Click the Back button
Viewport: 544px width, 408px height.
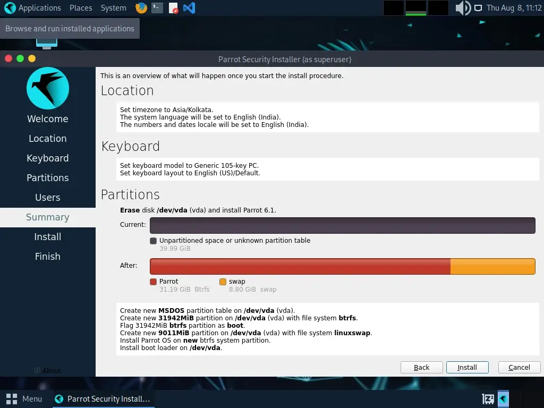(x=421, y=367)
